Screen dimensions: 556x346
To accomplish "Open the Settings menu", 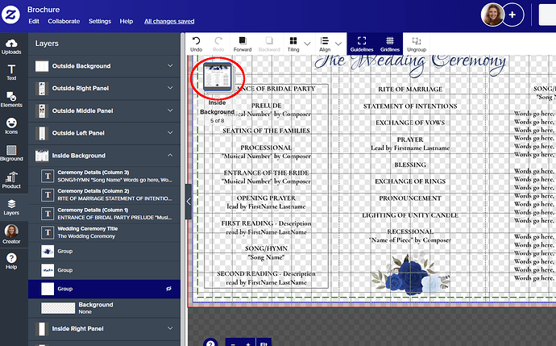I will 100,21.
